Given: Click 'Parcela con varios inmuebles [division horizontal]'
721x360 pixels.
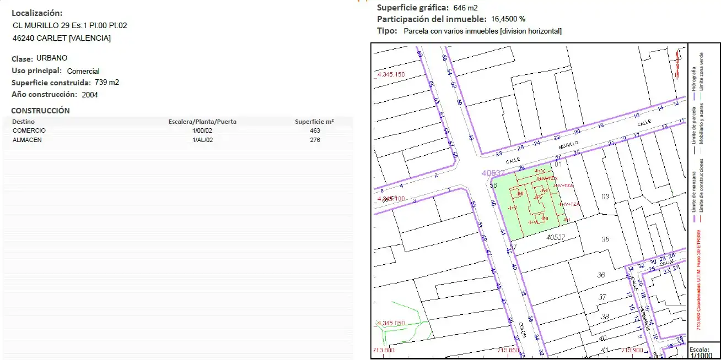Looking at the screenshot, I should coord(483,31).
